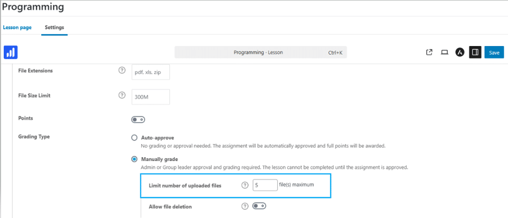The height and width of the screenshot is (218, 508).
Task: Toggle the settings sidebar panel icon
Action: pos(475,52)
